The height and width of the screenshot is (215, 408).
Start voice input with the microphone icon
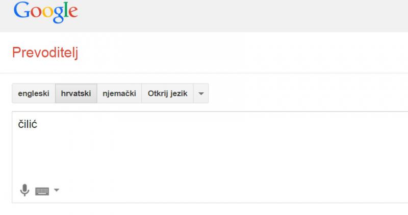pos(24,191)
